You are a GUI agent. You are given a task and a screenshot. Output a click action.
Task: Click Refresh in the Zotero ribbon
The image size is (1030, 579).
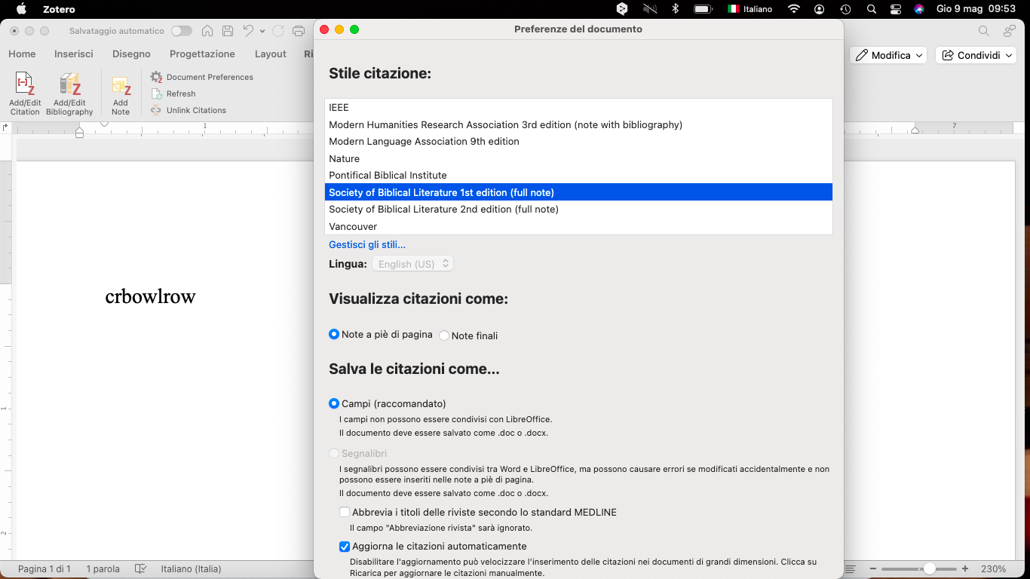tap(173, 93)
